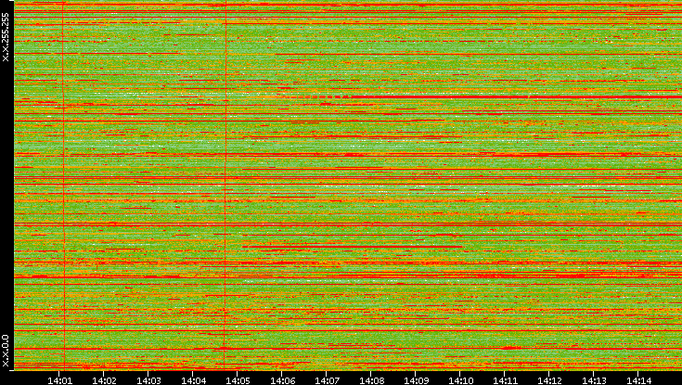Click the x.x.255.255 address axis label
The width and height of the screenshot is (682, 385).
(x=6, y=37)
